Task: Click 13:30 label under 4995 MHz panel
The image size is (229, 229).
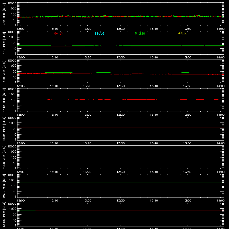Action: [121, 172]
